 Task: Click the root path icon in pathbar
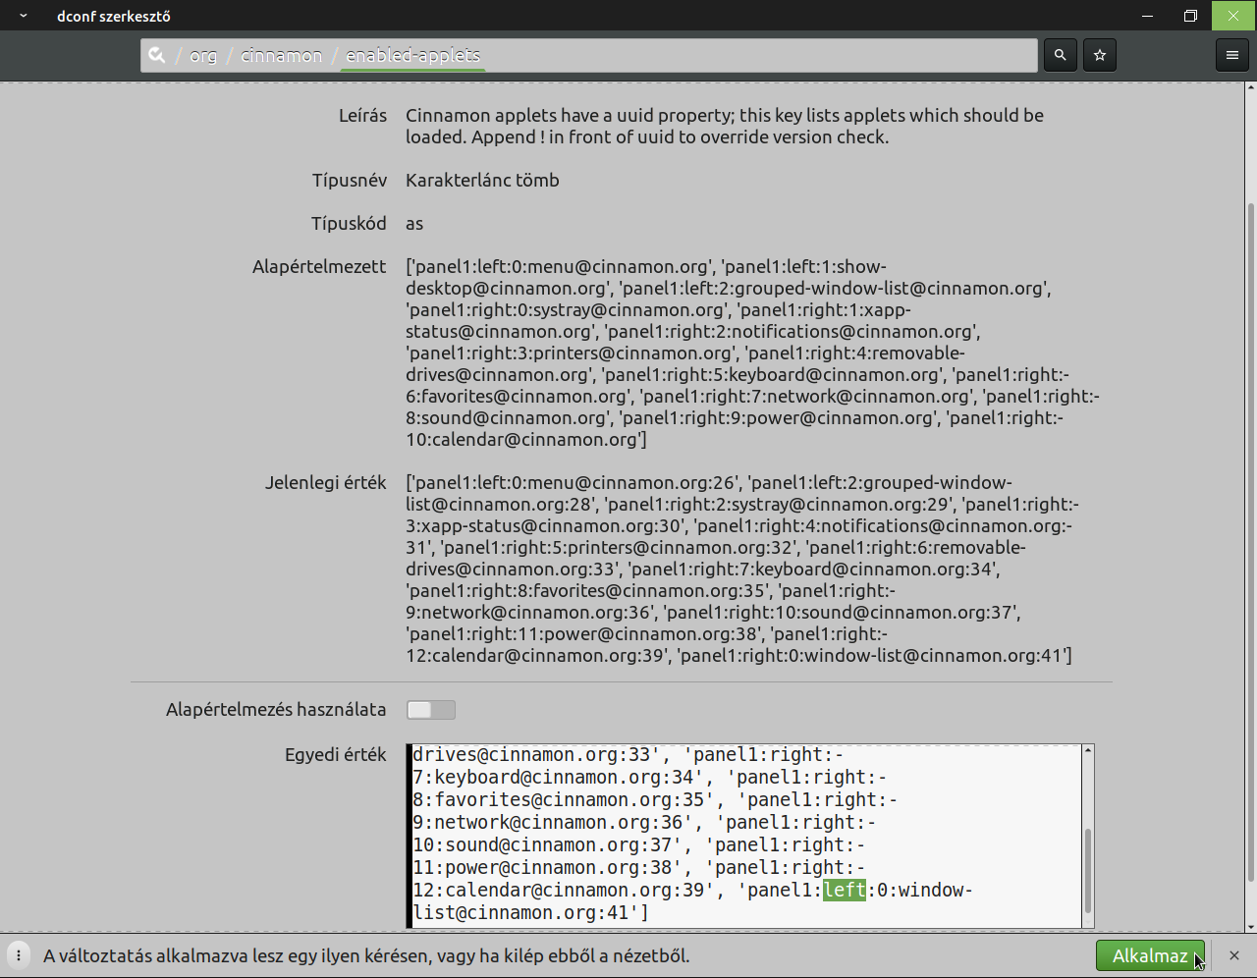click(x=157, y=55)
